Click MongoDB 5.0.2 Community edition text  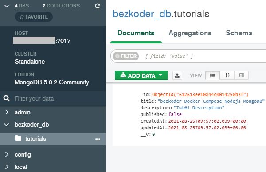tap(52, 82)
